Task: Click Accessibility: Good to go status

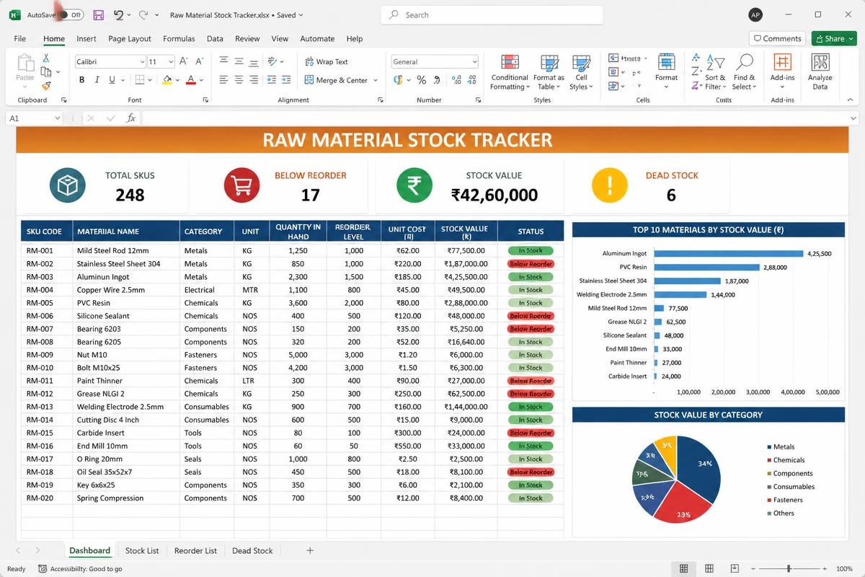Action: coord(80,569)
